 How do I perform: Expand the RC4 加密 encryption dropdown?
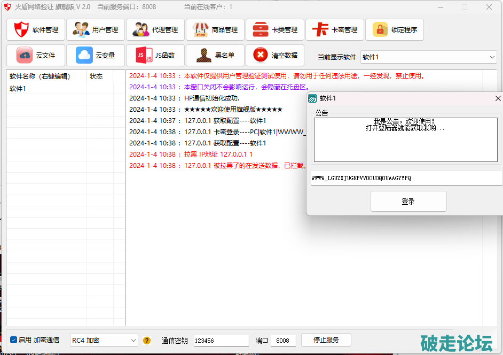104,341
